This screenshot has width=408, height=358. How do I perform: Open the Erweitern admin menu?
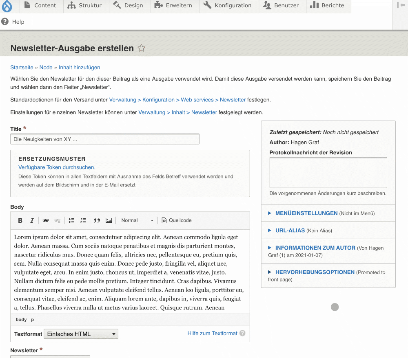173,5
